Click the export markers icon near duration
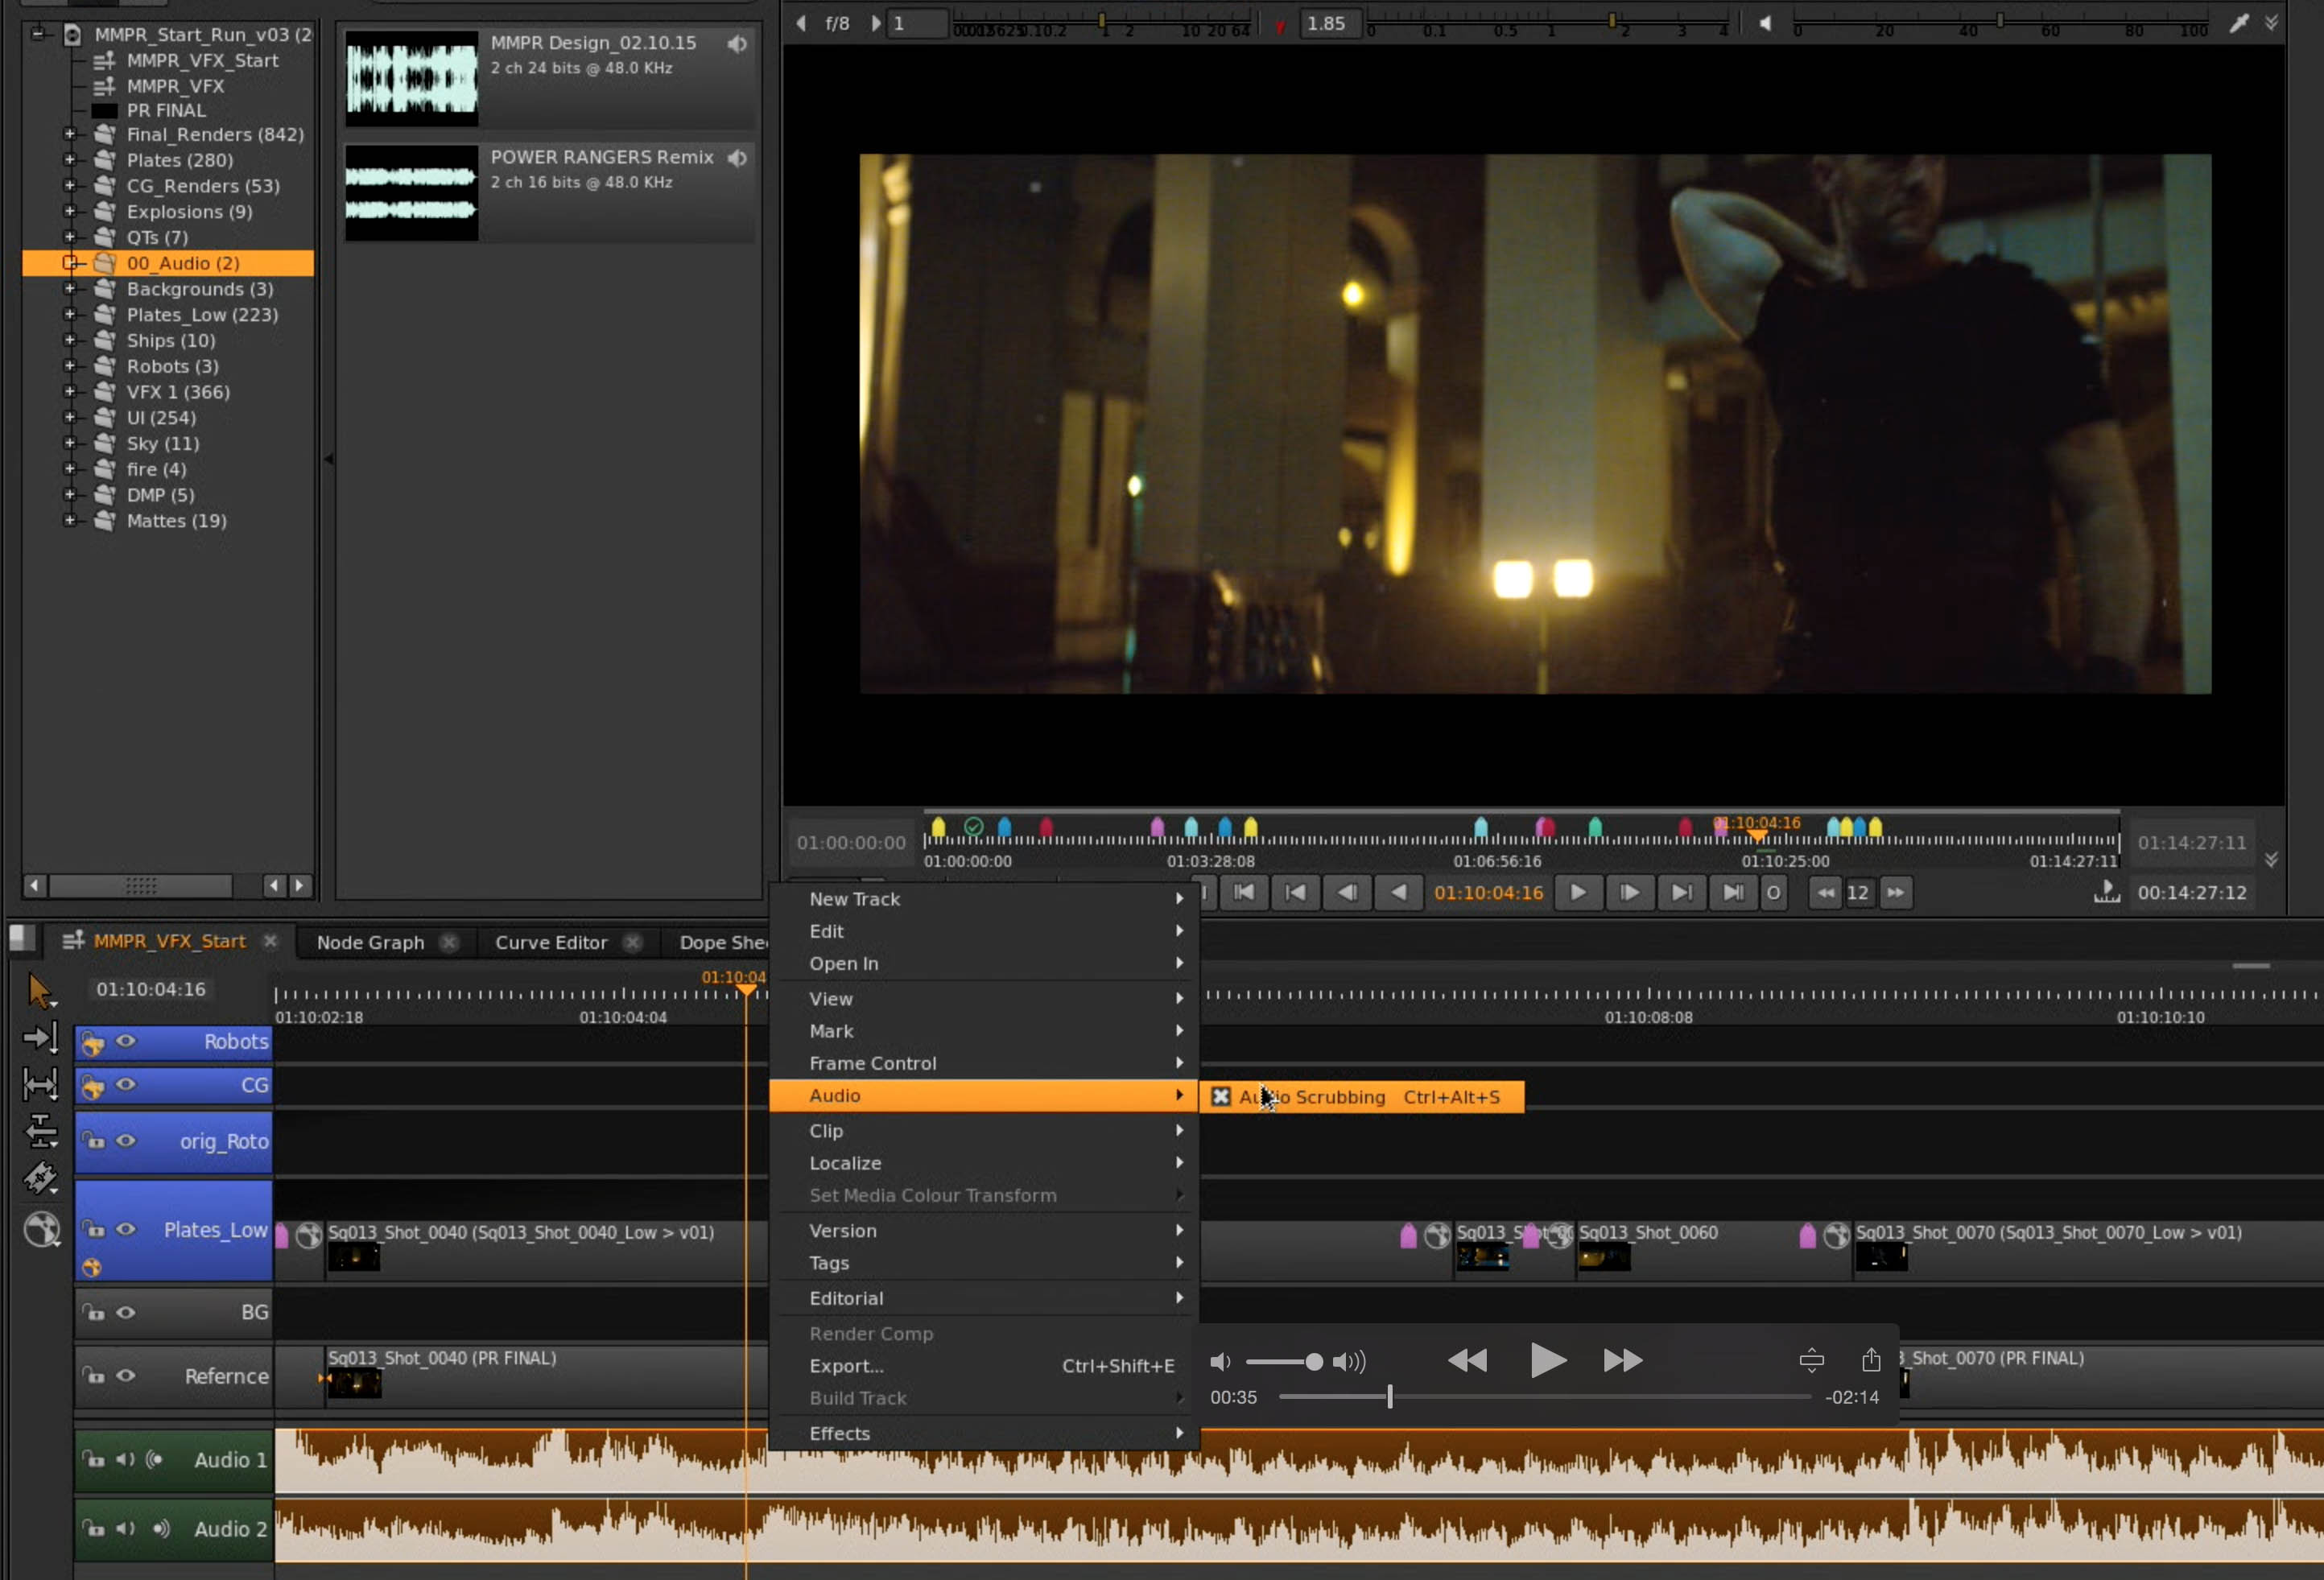The width and height of the screenshot is (2324, 1580). tap(2107, 891)
